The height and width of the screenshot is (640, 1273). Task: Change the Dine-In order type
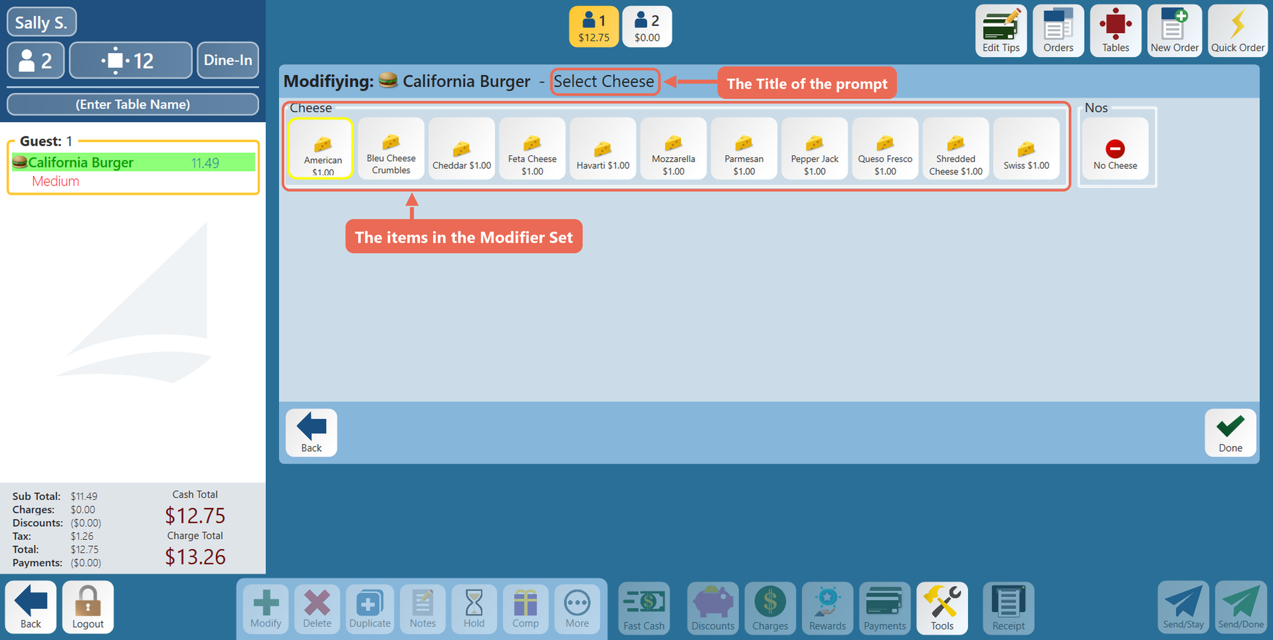tap(228, 60)
